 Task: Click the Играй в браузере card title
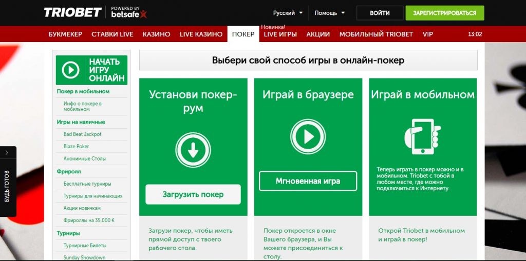tap(308, 95)
